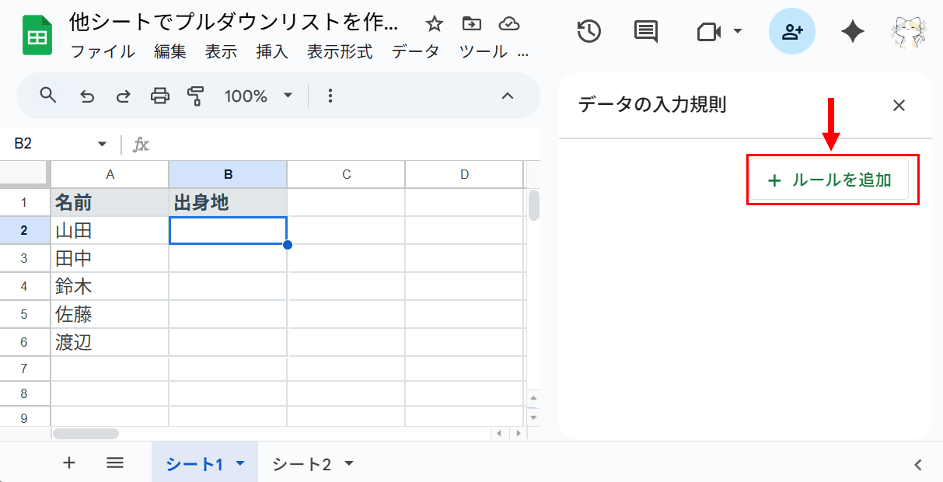Add a new sheet with the plus icon
This screenshot has height=482, width=943.
click(68, 462)
